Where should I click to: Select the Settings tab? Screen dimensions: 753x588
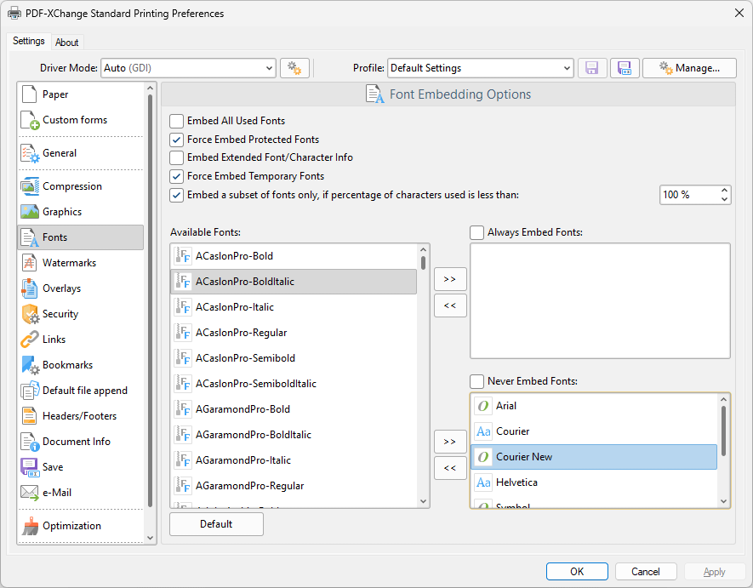tap(29, 42)
